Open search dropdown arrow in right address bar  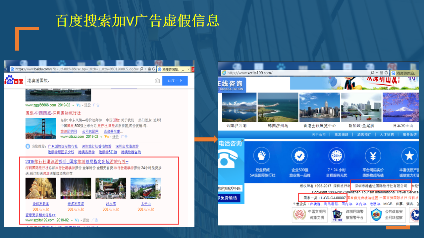[x=377, y=73]
